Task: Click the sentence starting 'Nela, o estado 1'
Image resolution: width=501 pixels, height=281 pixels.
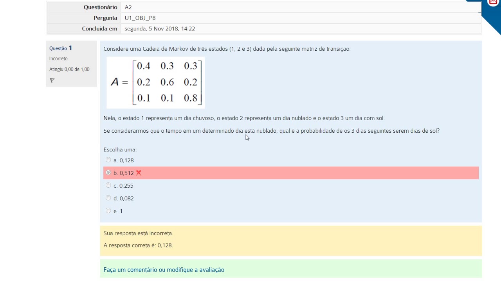Action: coord(244,118)
